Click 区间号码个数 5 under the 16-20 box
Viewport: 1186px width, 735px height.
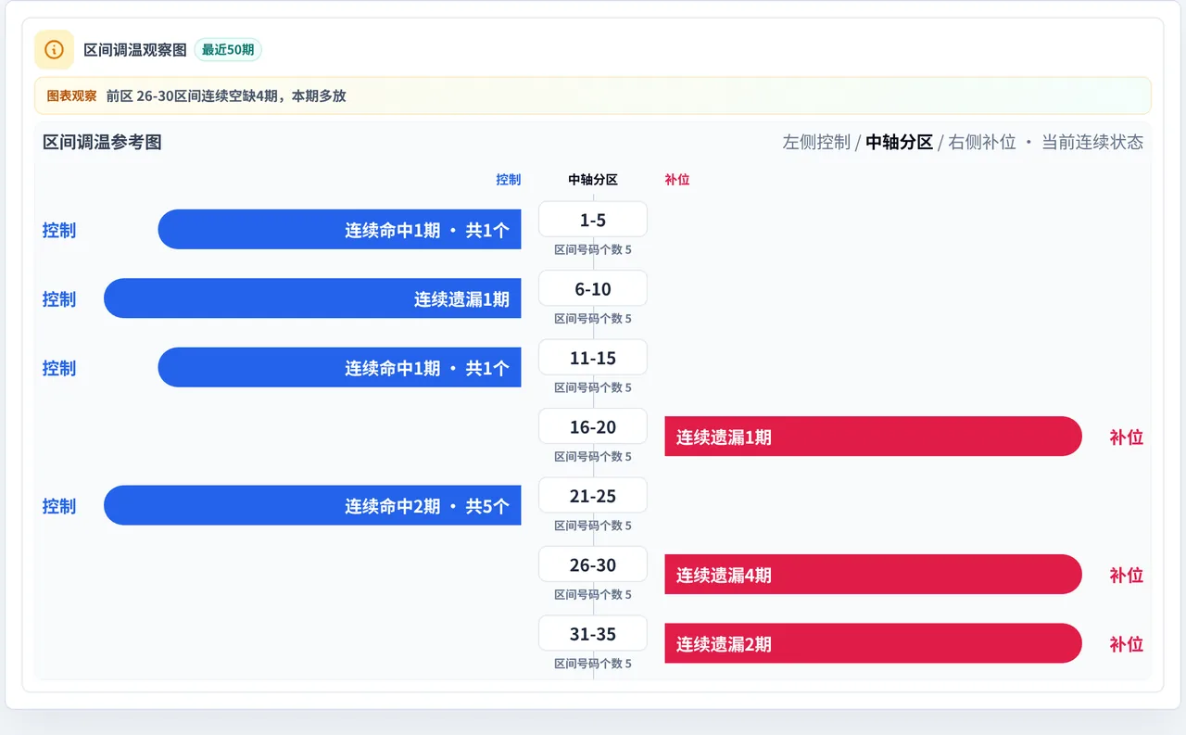tap(593, 456)
